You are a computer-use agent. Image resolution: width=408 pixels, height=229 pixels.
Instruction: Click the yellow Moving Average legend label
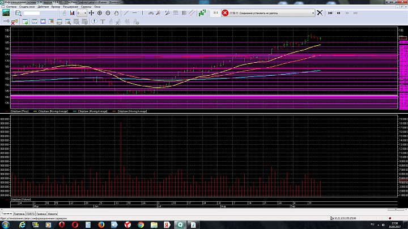(53, 111)
